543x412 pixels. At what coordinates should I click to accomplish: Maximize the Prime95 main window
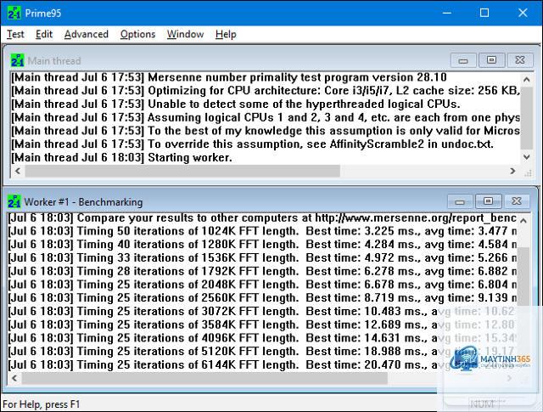(484, 14)
